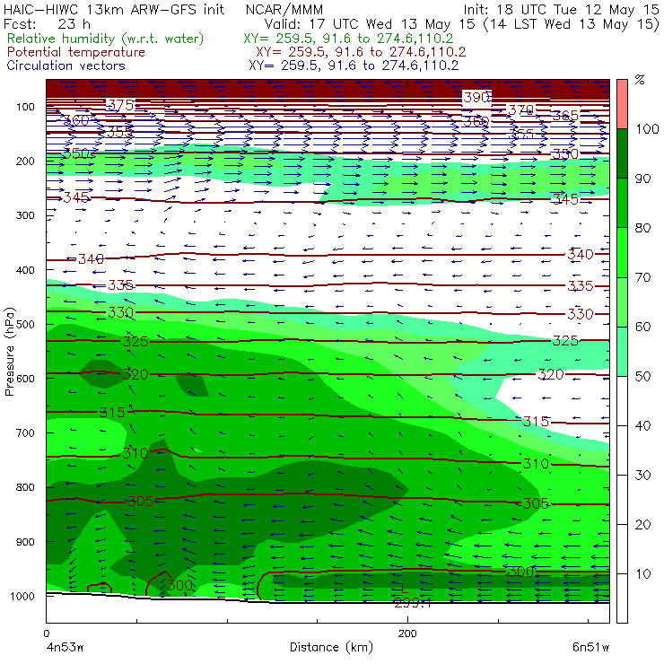Click the '100' pressure axis tick label
This screenshot has width=664, height=664.
[25, 107]
